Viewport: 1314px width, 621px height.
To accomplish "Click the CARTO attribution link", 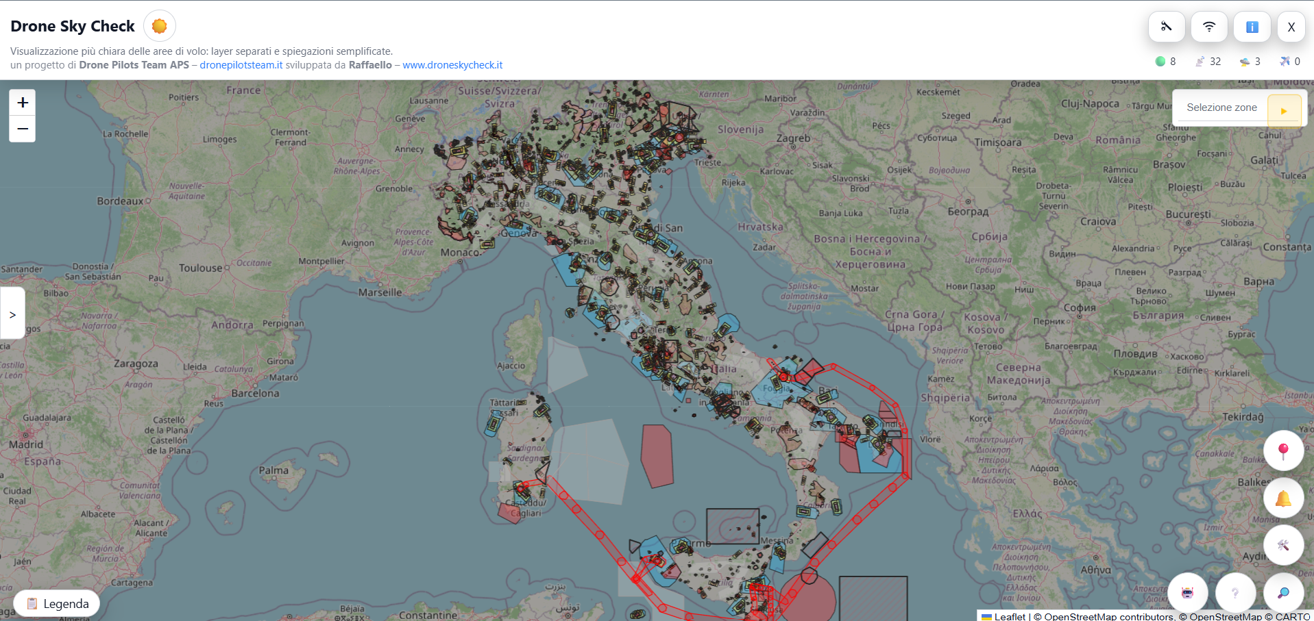I will point(1293,616).
